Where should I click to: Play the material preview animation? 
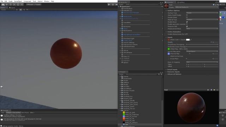coord(208,90)
